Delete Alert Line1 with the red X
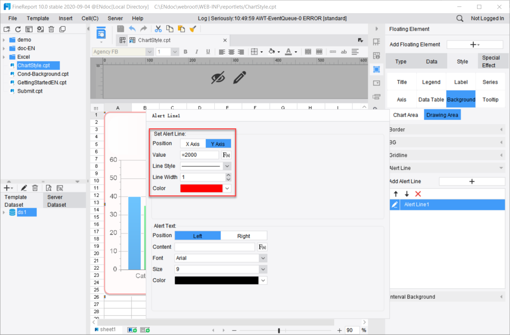510x335 pixels. 419,194
